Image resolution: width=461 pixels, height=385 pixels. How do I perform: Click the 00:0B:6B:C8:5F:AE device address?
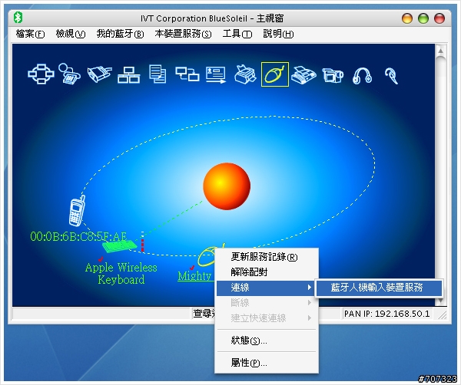point(78,236)
